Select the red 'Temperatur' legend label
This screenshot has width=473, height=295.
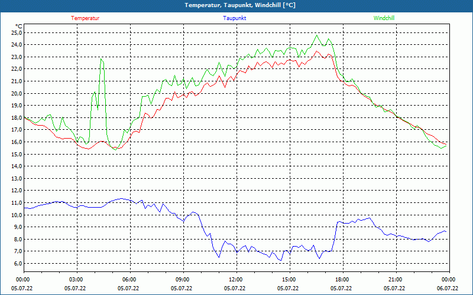pos(85,18)
